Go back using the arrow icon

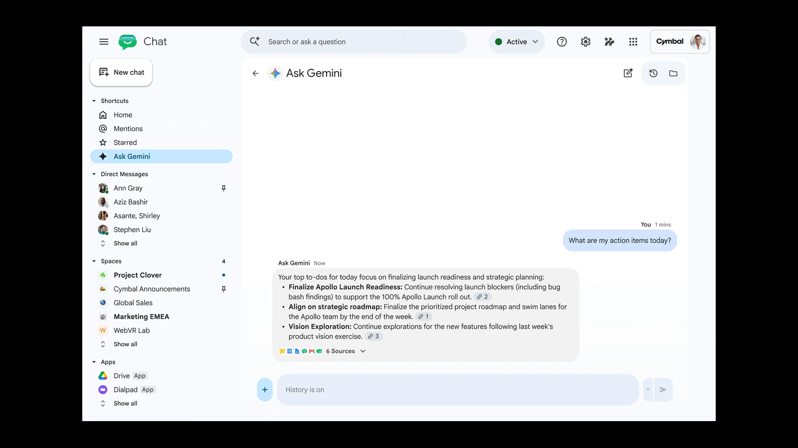pyautogui.click(x=255, y=73)
